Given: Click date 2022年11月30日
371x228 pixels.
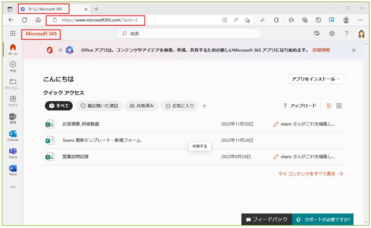Looking at the screenshot, I should click(x=237, y=124).
